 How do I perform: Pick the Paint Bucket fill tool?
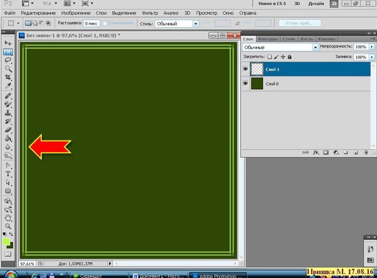pos(8,138)
